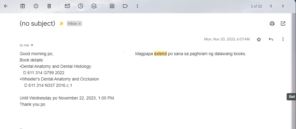296x129 pixels.
Task: Delete this email with the trash icon
Action: [49, 6]
